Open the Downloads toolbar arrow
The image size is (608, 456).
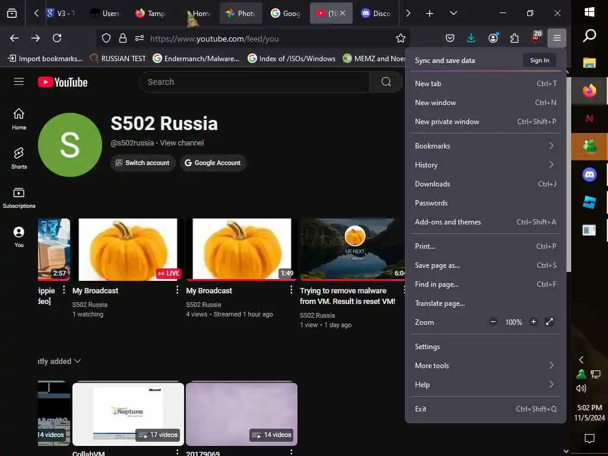(471, 38)
